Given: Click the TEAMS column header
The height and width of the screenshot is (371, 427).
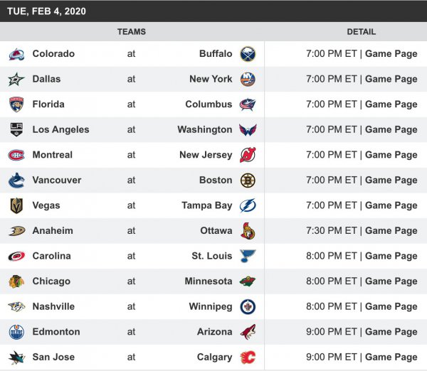Looking at the screenshot, I should (x=132, y=32).
